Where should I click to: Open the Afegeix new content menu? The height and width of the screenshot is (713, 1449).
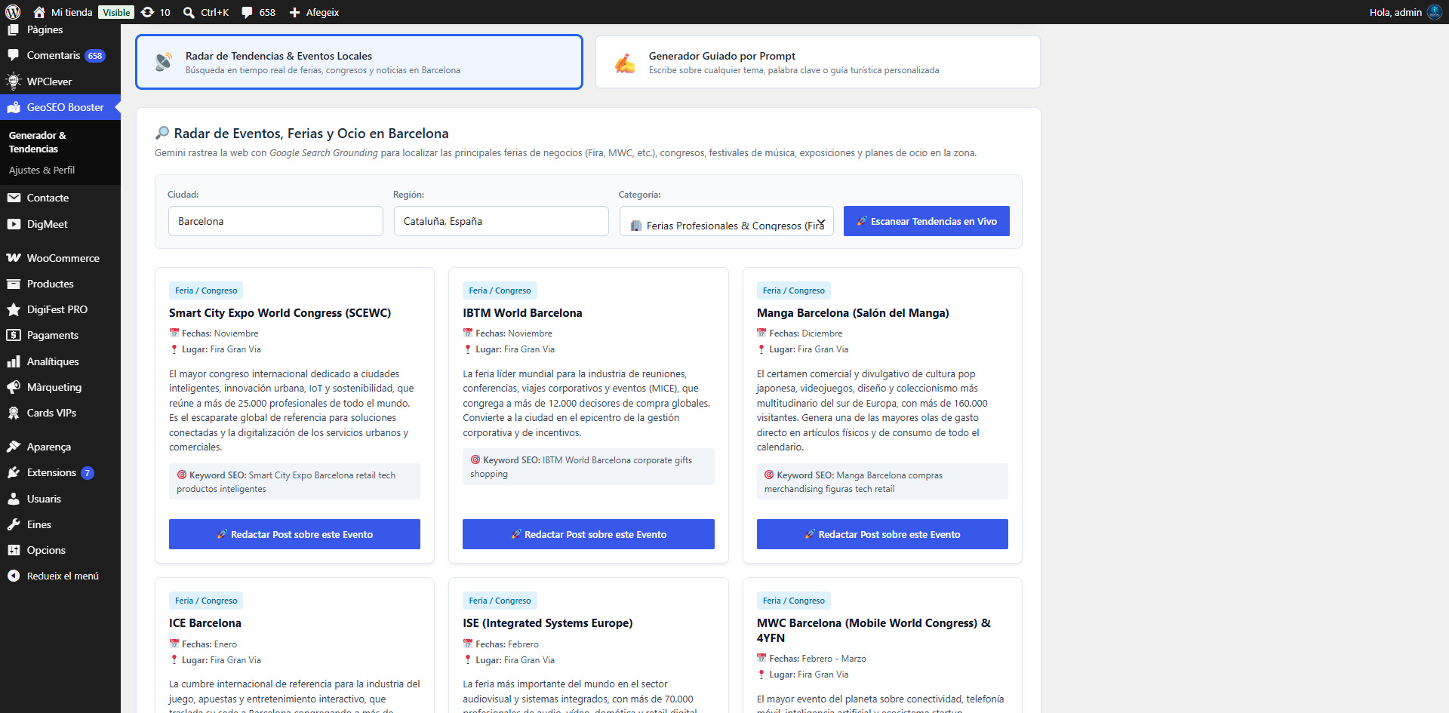[x=314, y=12]
